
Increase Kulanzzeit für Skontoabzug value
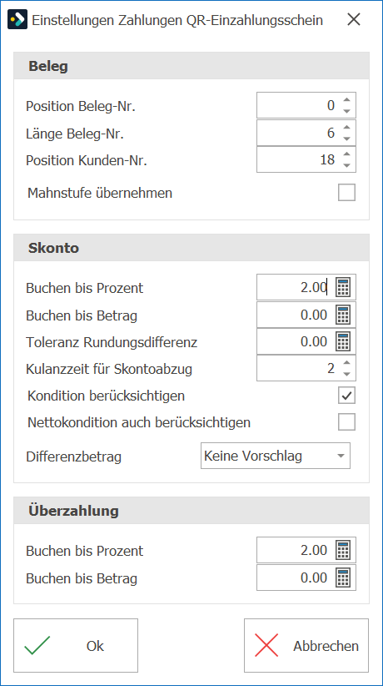(x=346, y=363)
